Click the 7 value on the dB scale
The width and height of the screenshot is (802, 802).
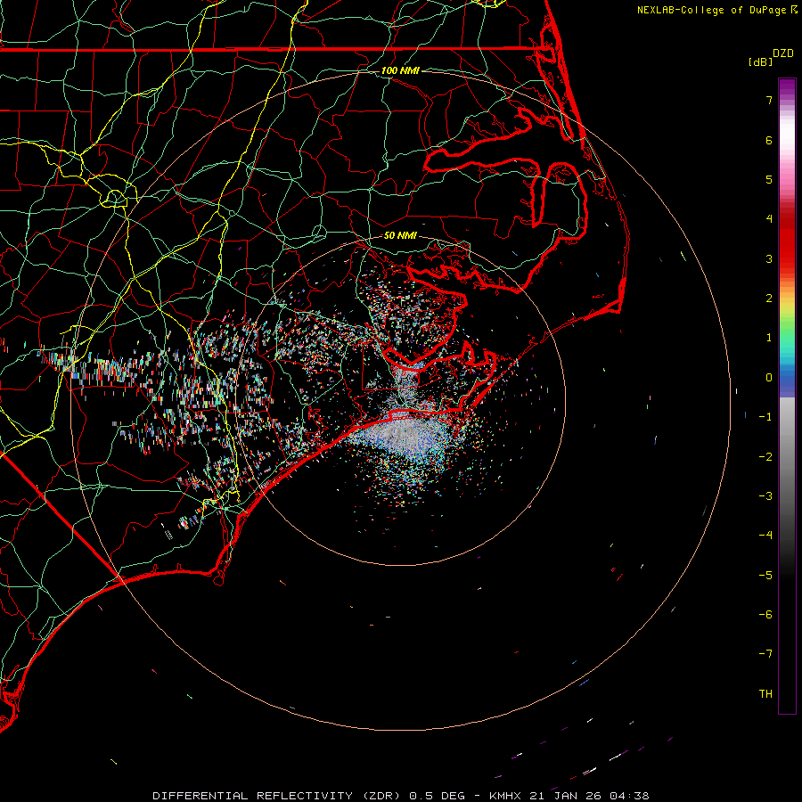point(768,101)
